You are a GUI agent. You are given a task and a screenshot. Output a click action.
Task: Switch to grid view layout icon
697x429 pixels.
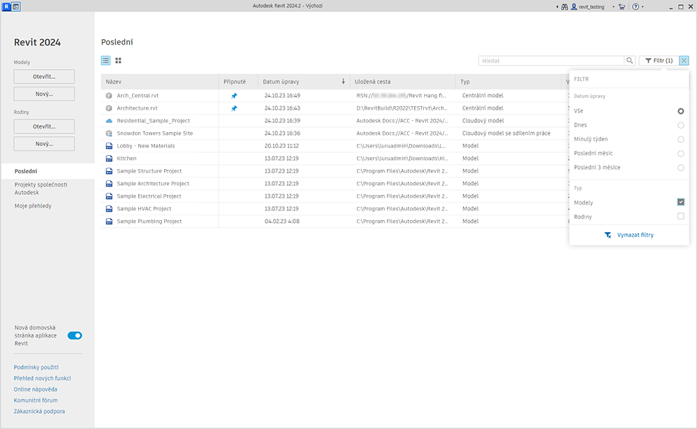(x=118, y=61)
